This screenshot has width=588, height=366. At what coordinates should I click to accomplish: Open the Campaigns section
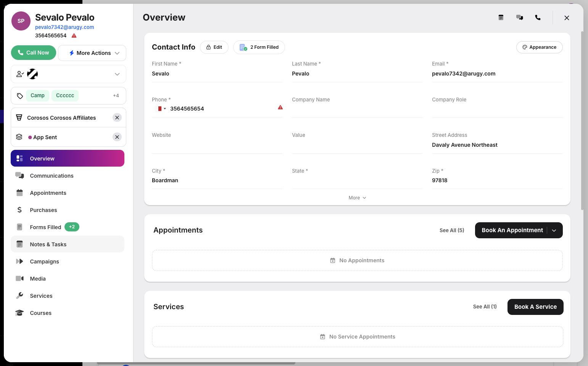(x=68, y=262)
